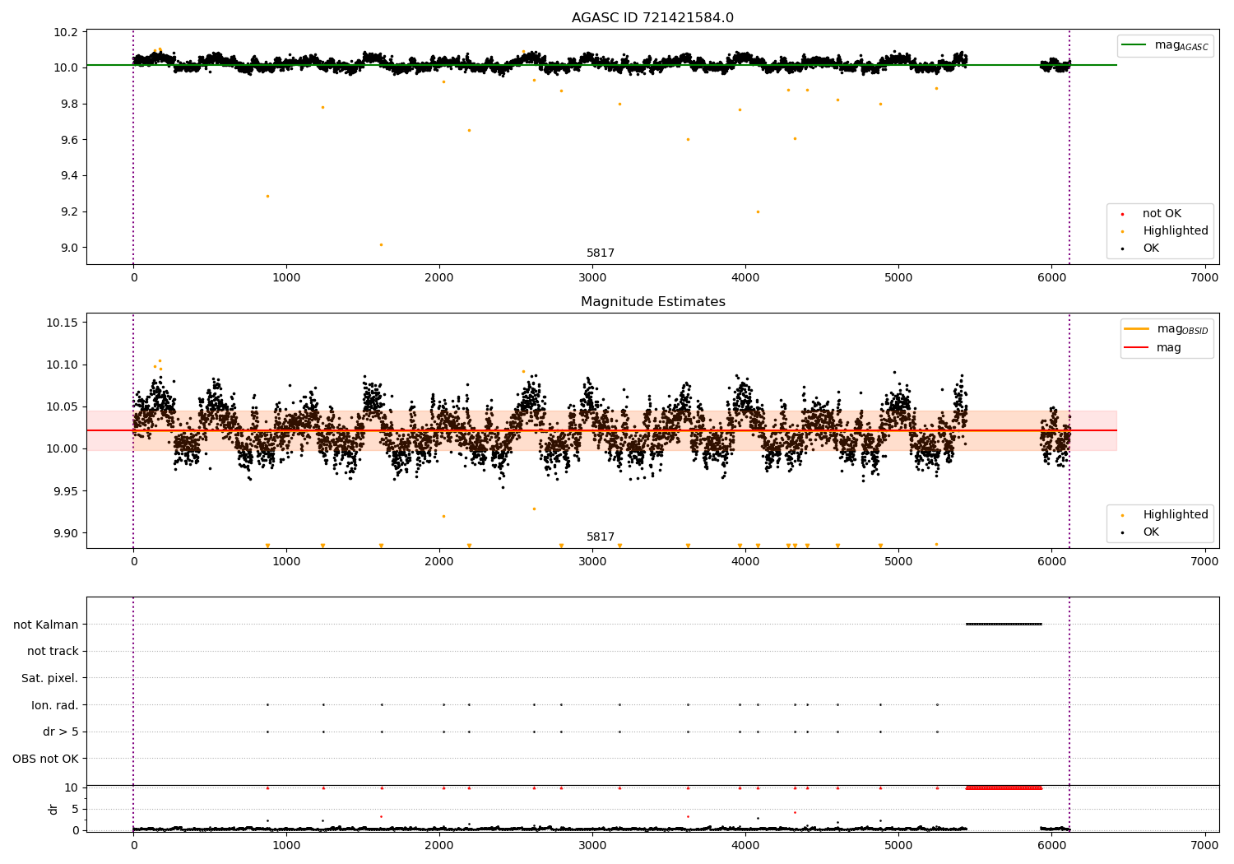Click the '10' tick on the dr axis

coord(71,787)
